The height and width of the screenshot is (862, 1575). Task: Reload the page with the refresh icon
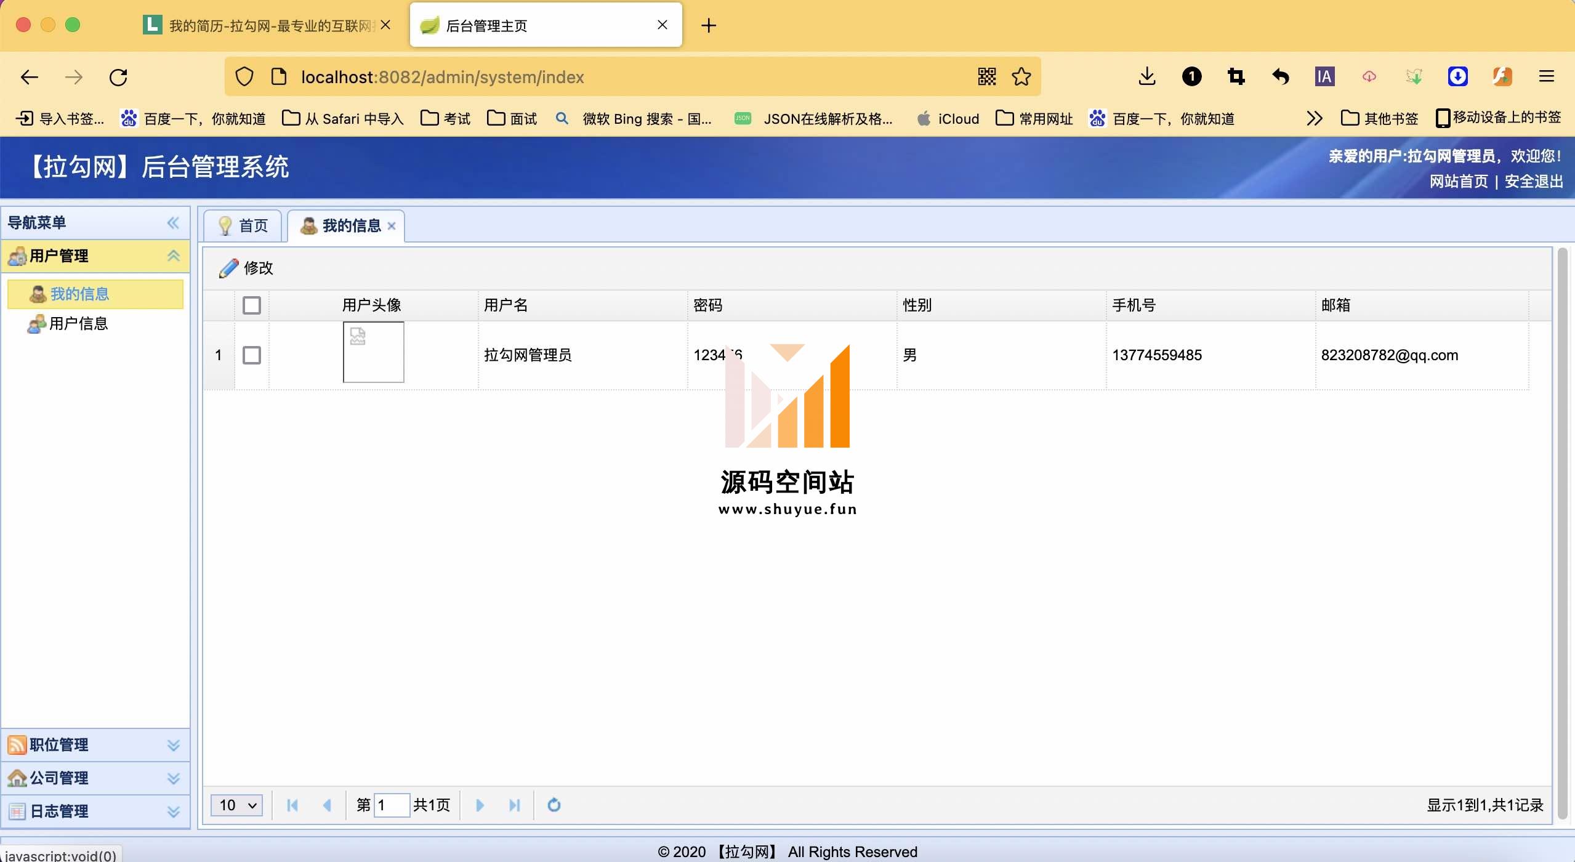[118, 77]
